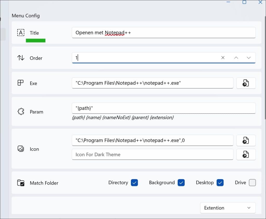Image resolution: width=266 pixels, height=219 pixels.
Task: Click the Icon image symbol
Action: (x=21, y=149)
